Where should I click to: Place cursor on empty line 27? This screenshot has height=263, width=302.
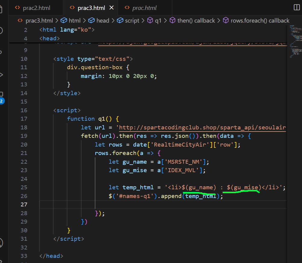click(163, 204)
